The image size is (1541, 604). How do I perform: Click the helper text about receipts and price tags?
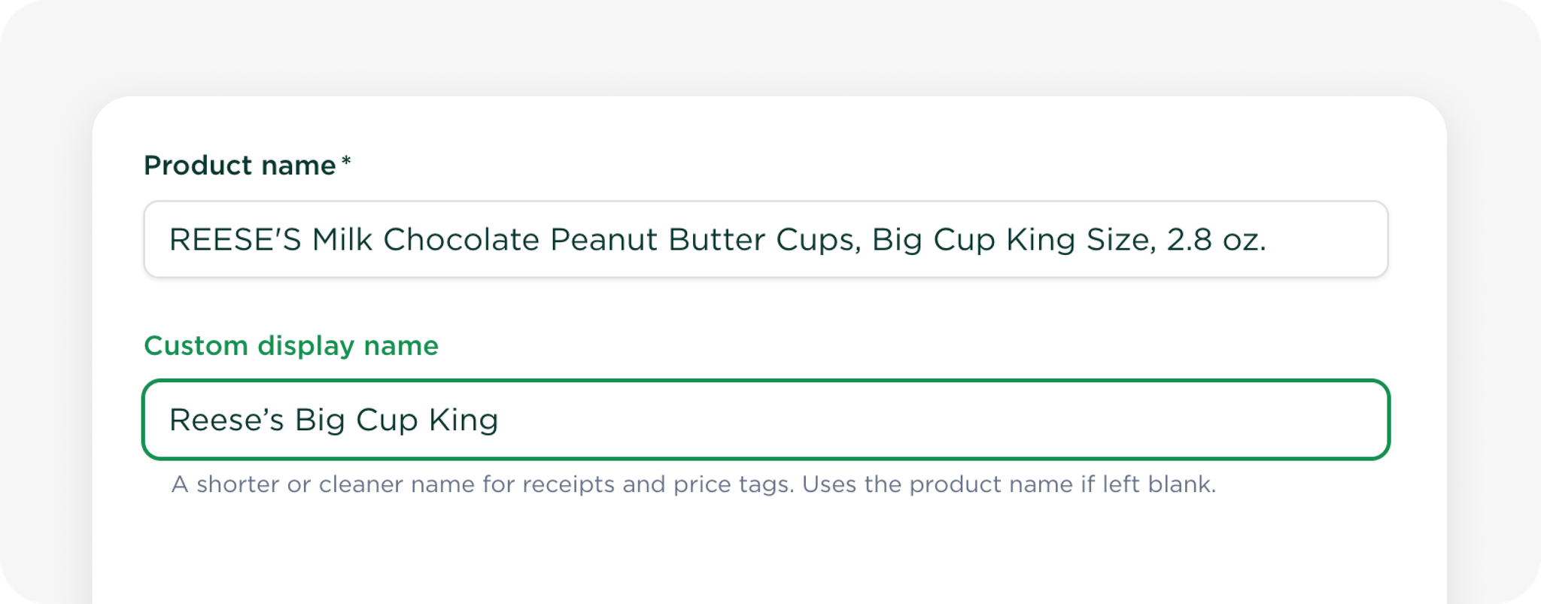click(693, 484)
